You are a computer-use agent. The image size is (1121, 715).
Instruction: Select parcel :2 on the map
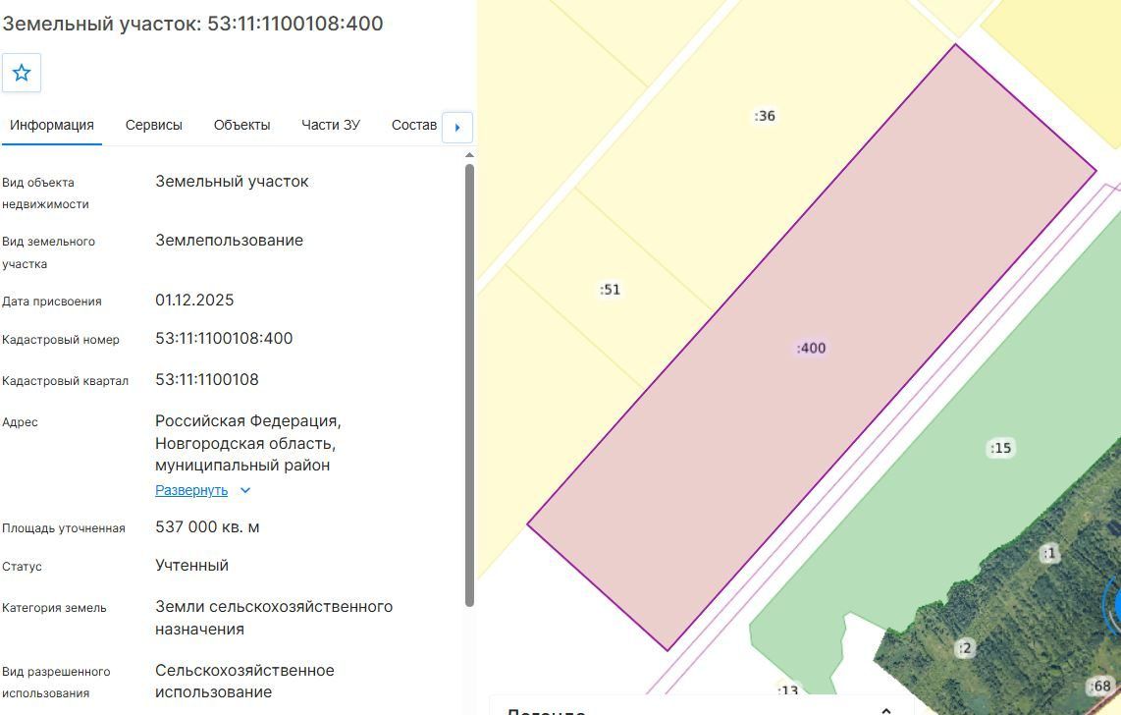tap(964, 648)
